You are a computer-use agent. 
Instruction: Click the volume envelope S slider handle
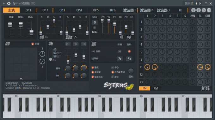54,21
